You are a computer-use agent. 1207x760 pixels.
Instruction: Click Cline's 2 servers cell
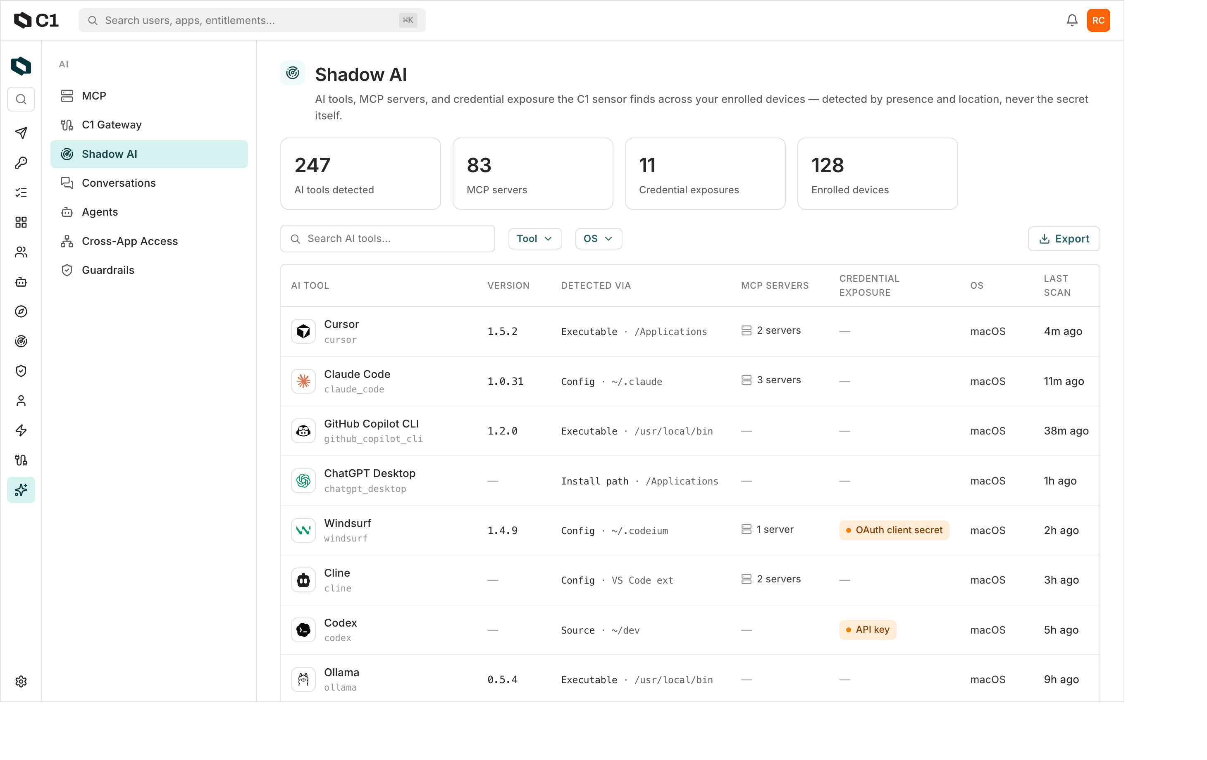771,579
